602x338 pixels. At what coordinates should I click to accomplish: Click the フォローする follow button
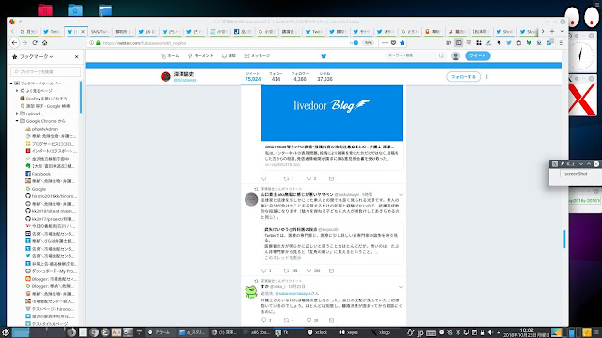pos(464,77)
